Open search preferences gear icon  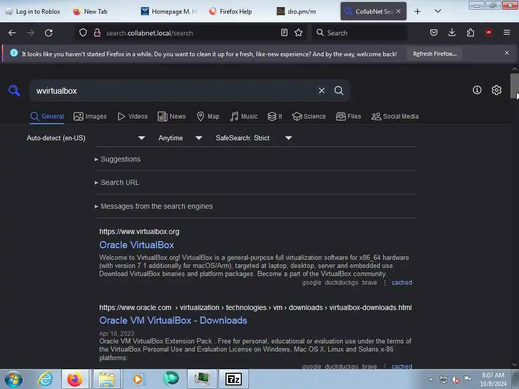click(x=496, y=90)
